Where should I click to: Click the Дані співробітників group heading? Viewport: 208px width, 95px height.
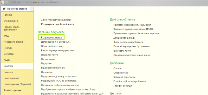tap(122, 20)
